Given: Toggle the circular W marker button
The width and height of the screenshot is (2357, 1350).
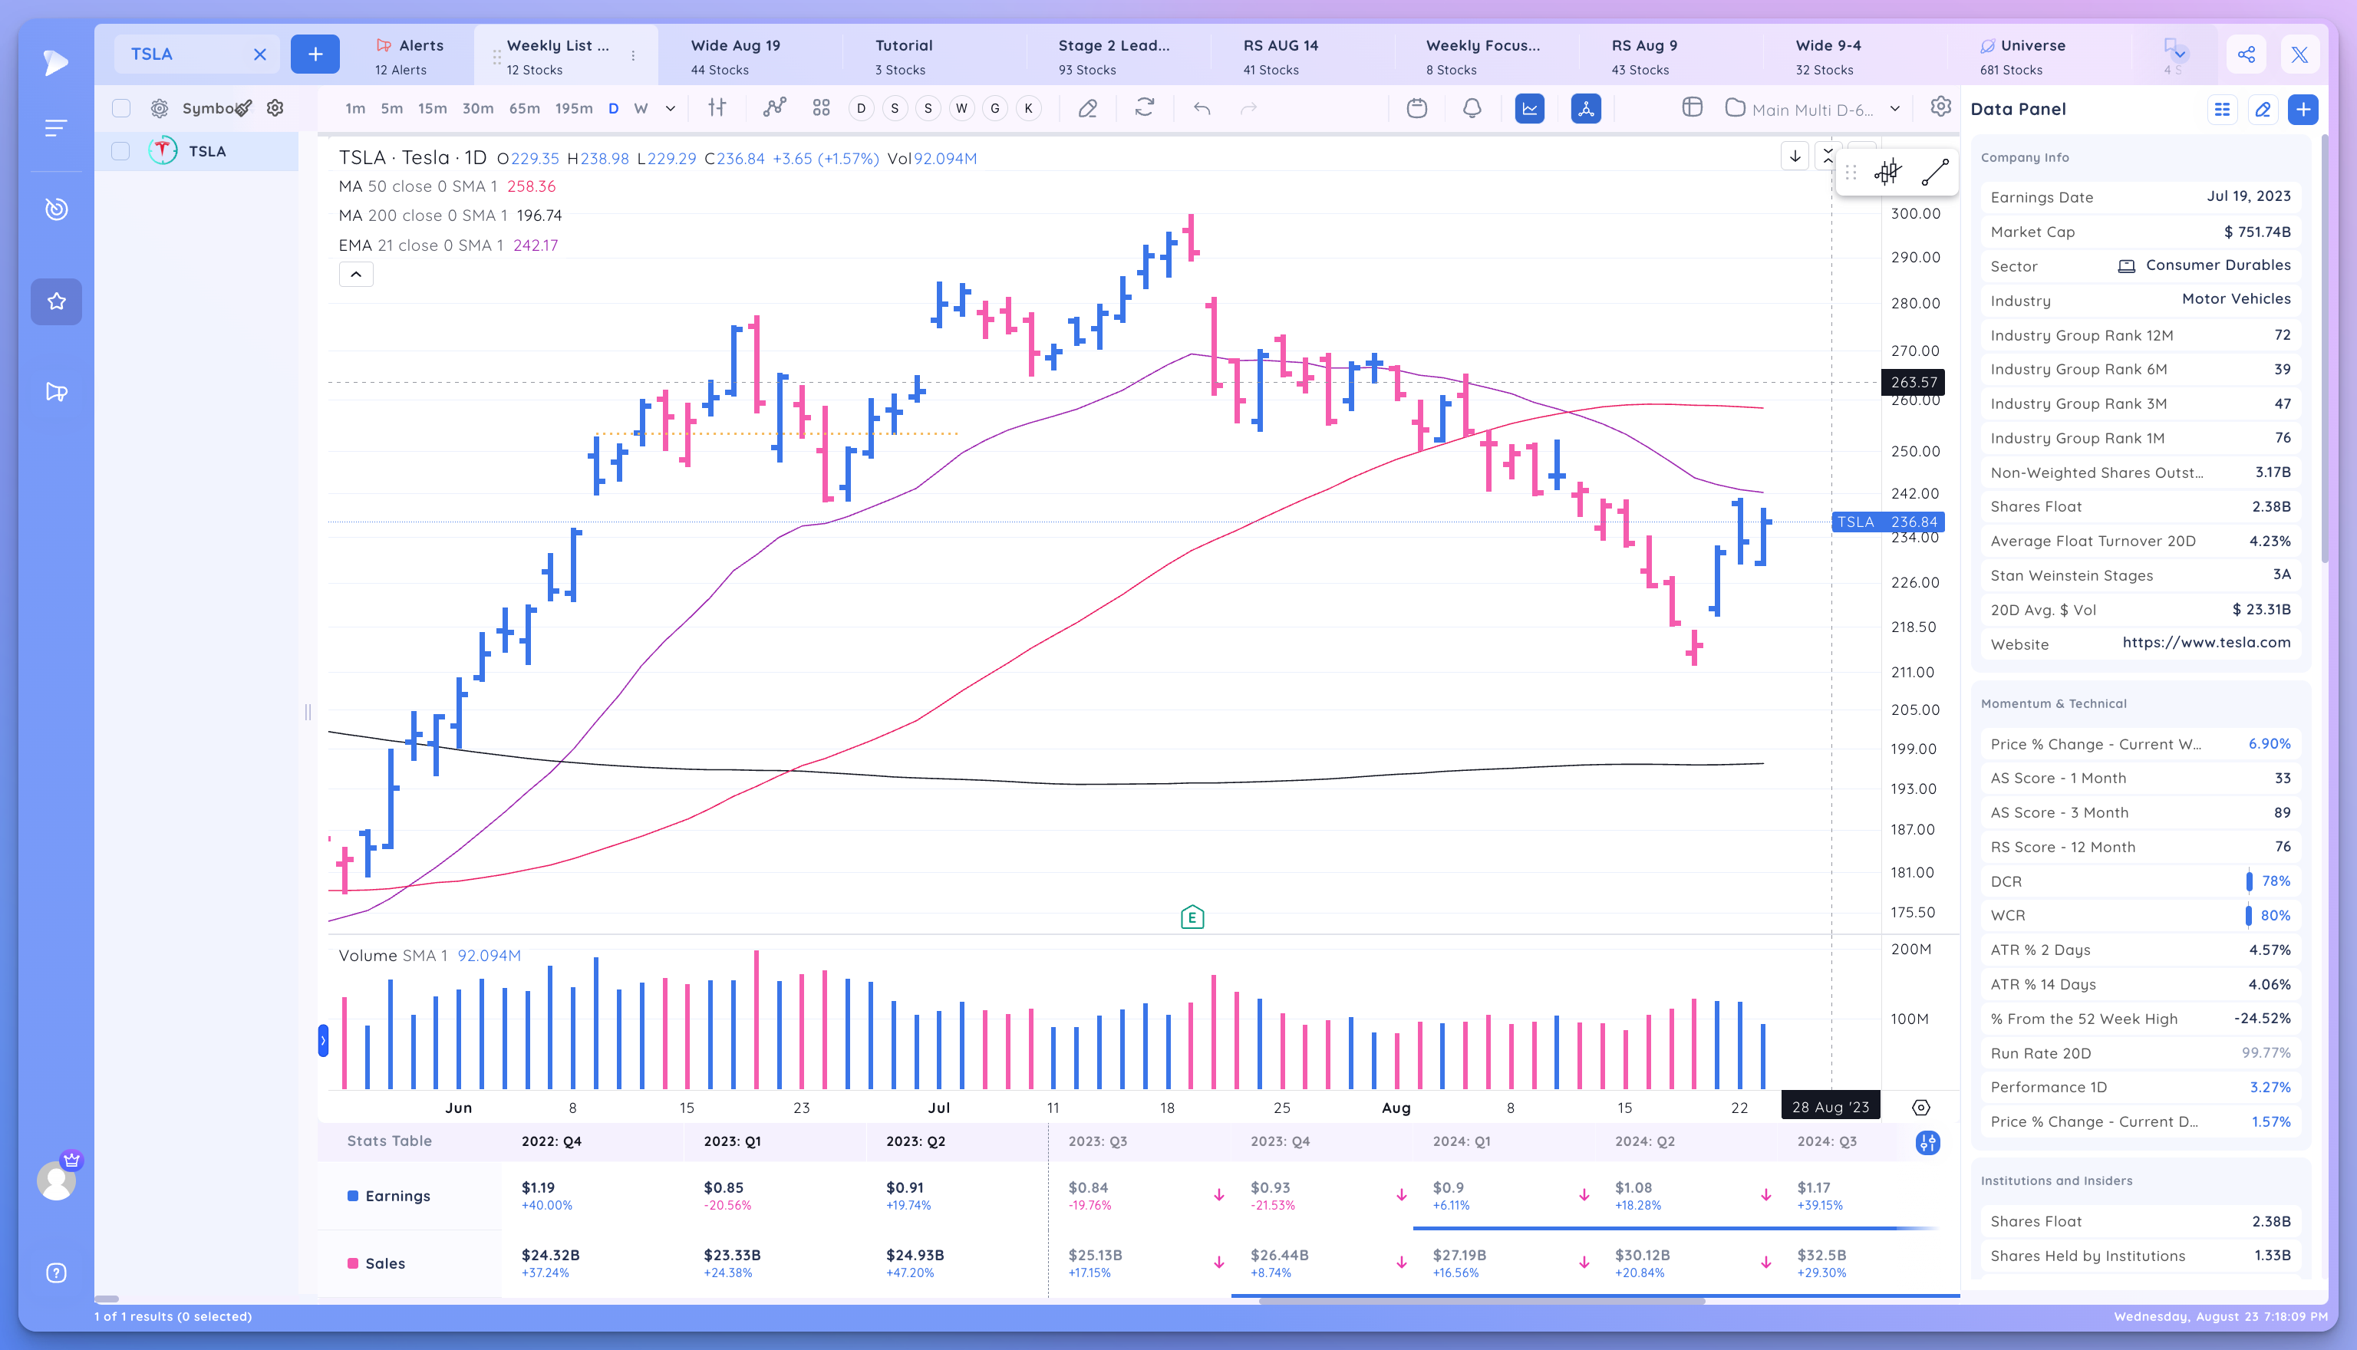Looking at the screenshot, I should click(961, 108).
